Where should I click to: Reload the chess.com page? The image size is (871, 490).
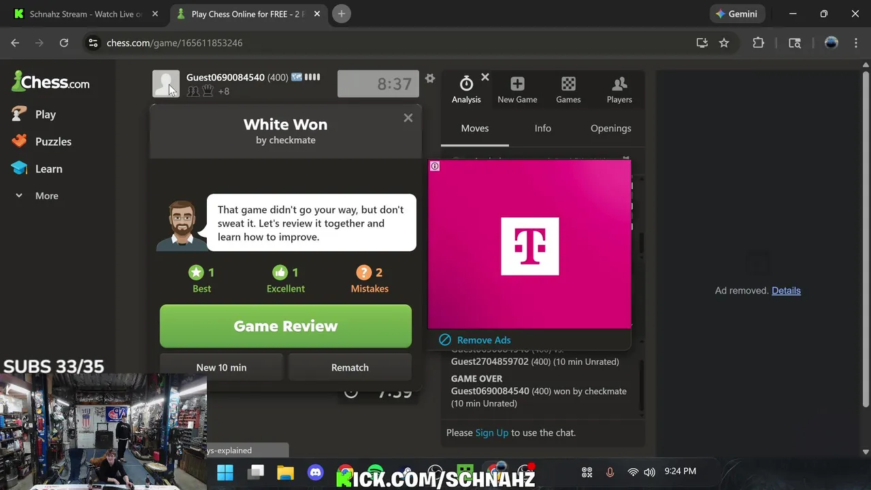[64, 43]
